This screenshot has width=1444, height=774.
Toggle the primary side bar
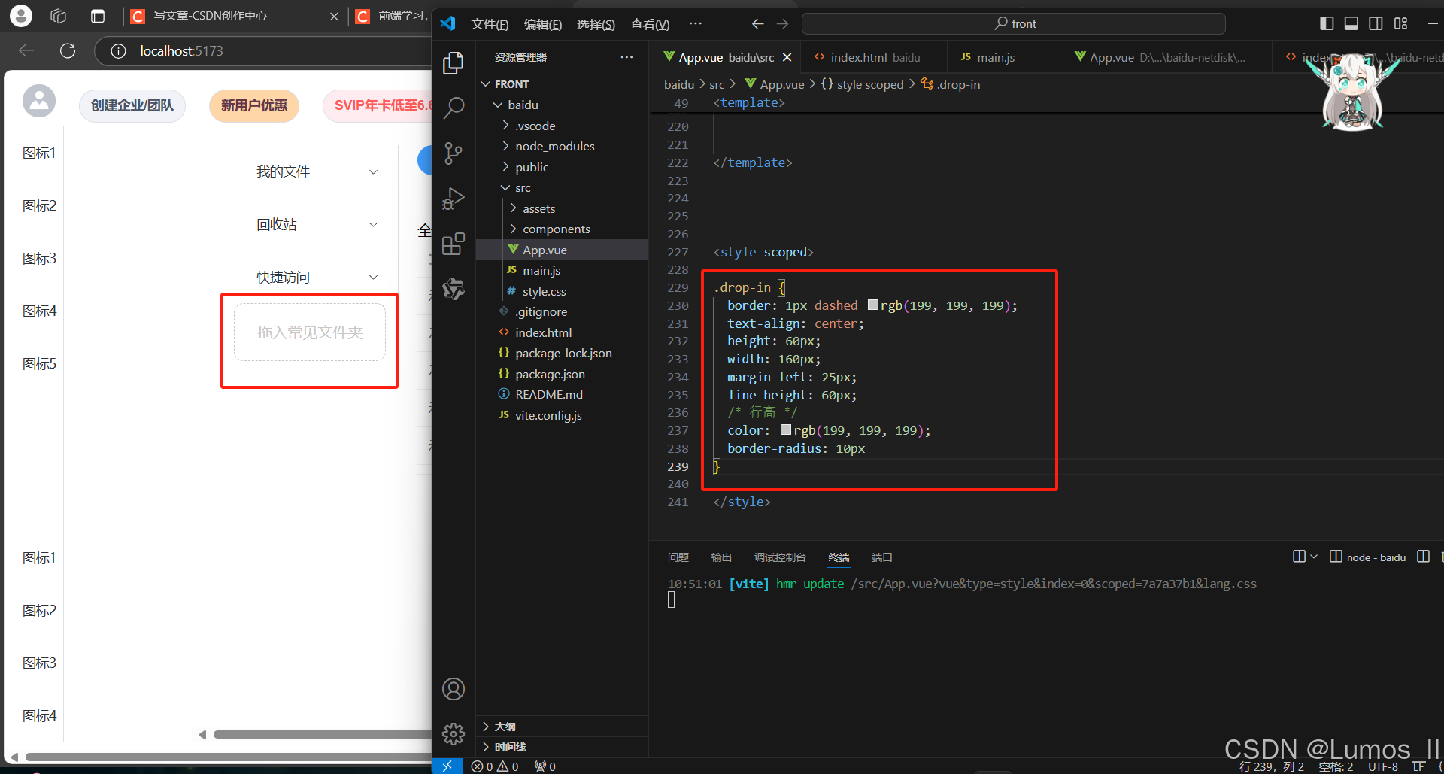[1327, 23]
